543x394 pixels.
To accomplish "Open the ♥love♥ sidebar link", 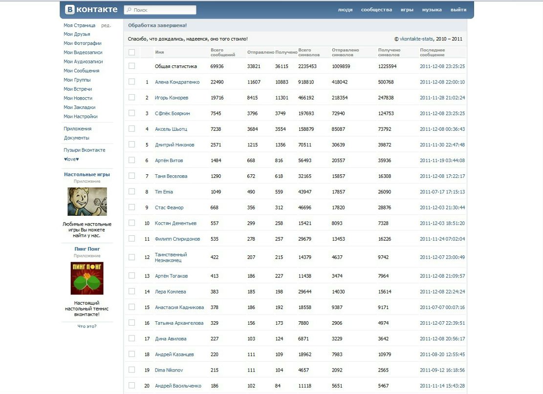I will point(71,159).
